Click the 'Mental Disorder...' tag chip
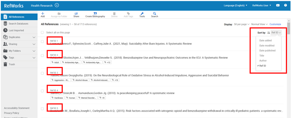This screenshot has width=291, height=118. [87, 98]
